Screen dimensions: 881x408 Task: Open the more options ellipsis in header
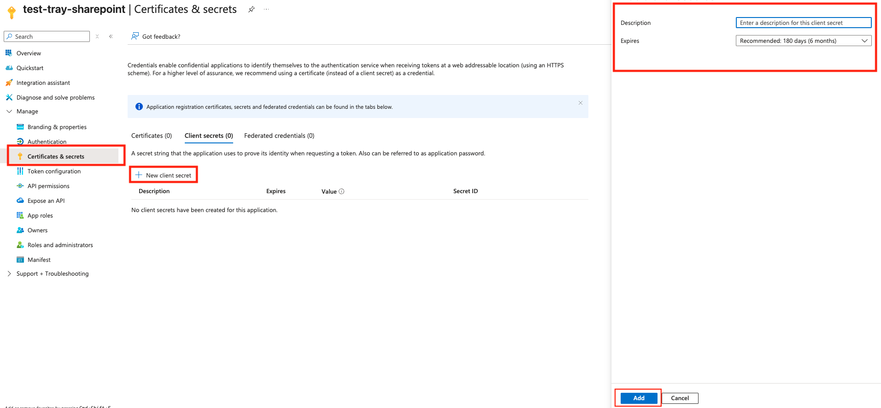266,9
